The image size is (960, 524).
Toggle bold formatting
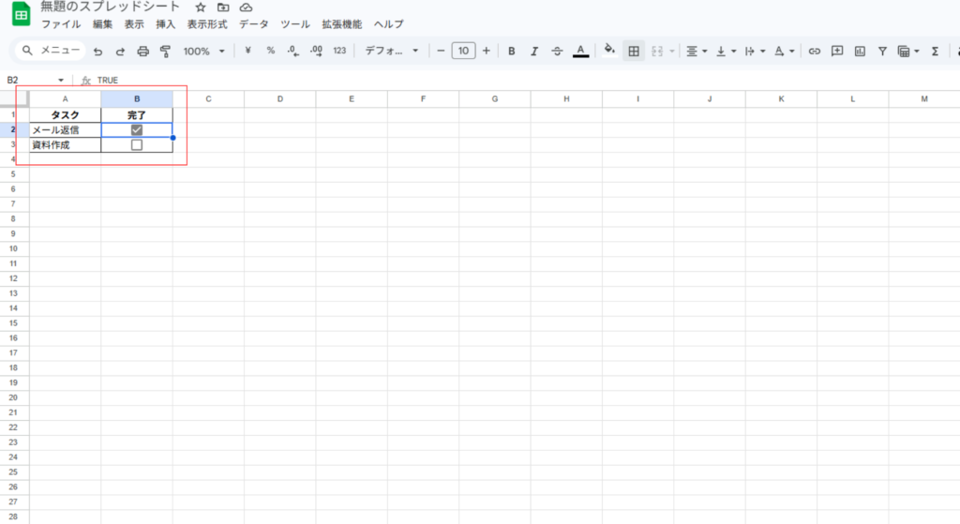coord(512,51)
